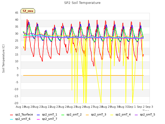Click the Soil Temperature (C) axis label
Screen dimensions: 165x124
pyautogui.click(x=3, y=59)
